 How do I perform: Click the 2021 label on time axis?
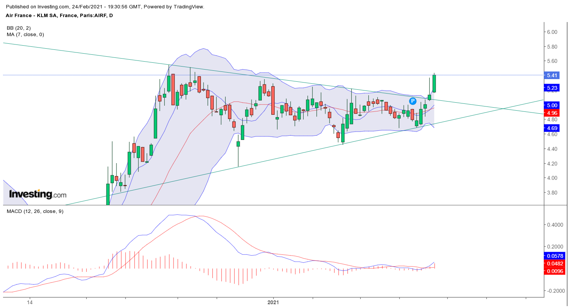tap(274, 302)
